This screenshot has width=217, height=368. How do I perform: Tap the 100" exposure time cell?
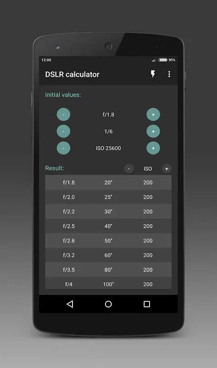108,284
